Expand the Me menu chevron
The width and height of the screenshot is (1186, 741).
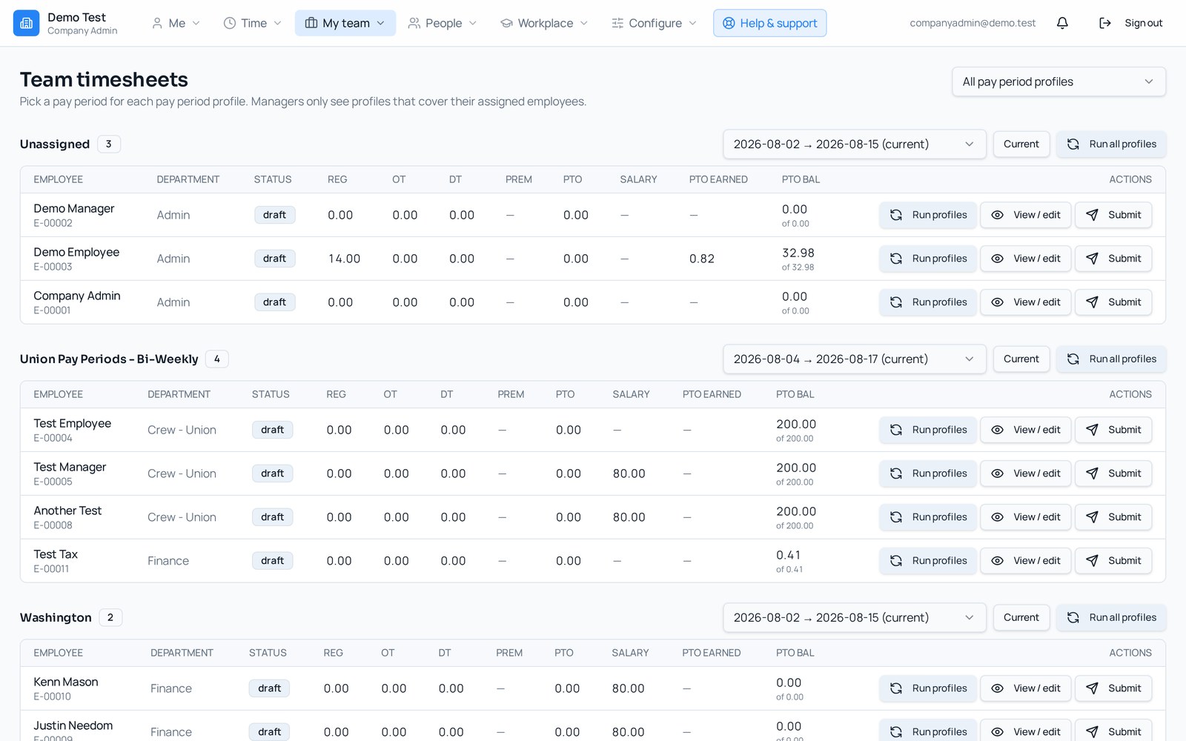point(196,23)
